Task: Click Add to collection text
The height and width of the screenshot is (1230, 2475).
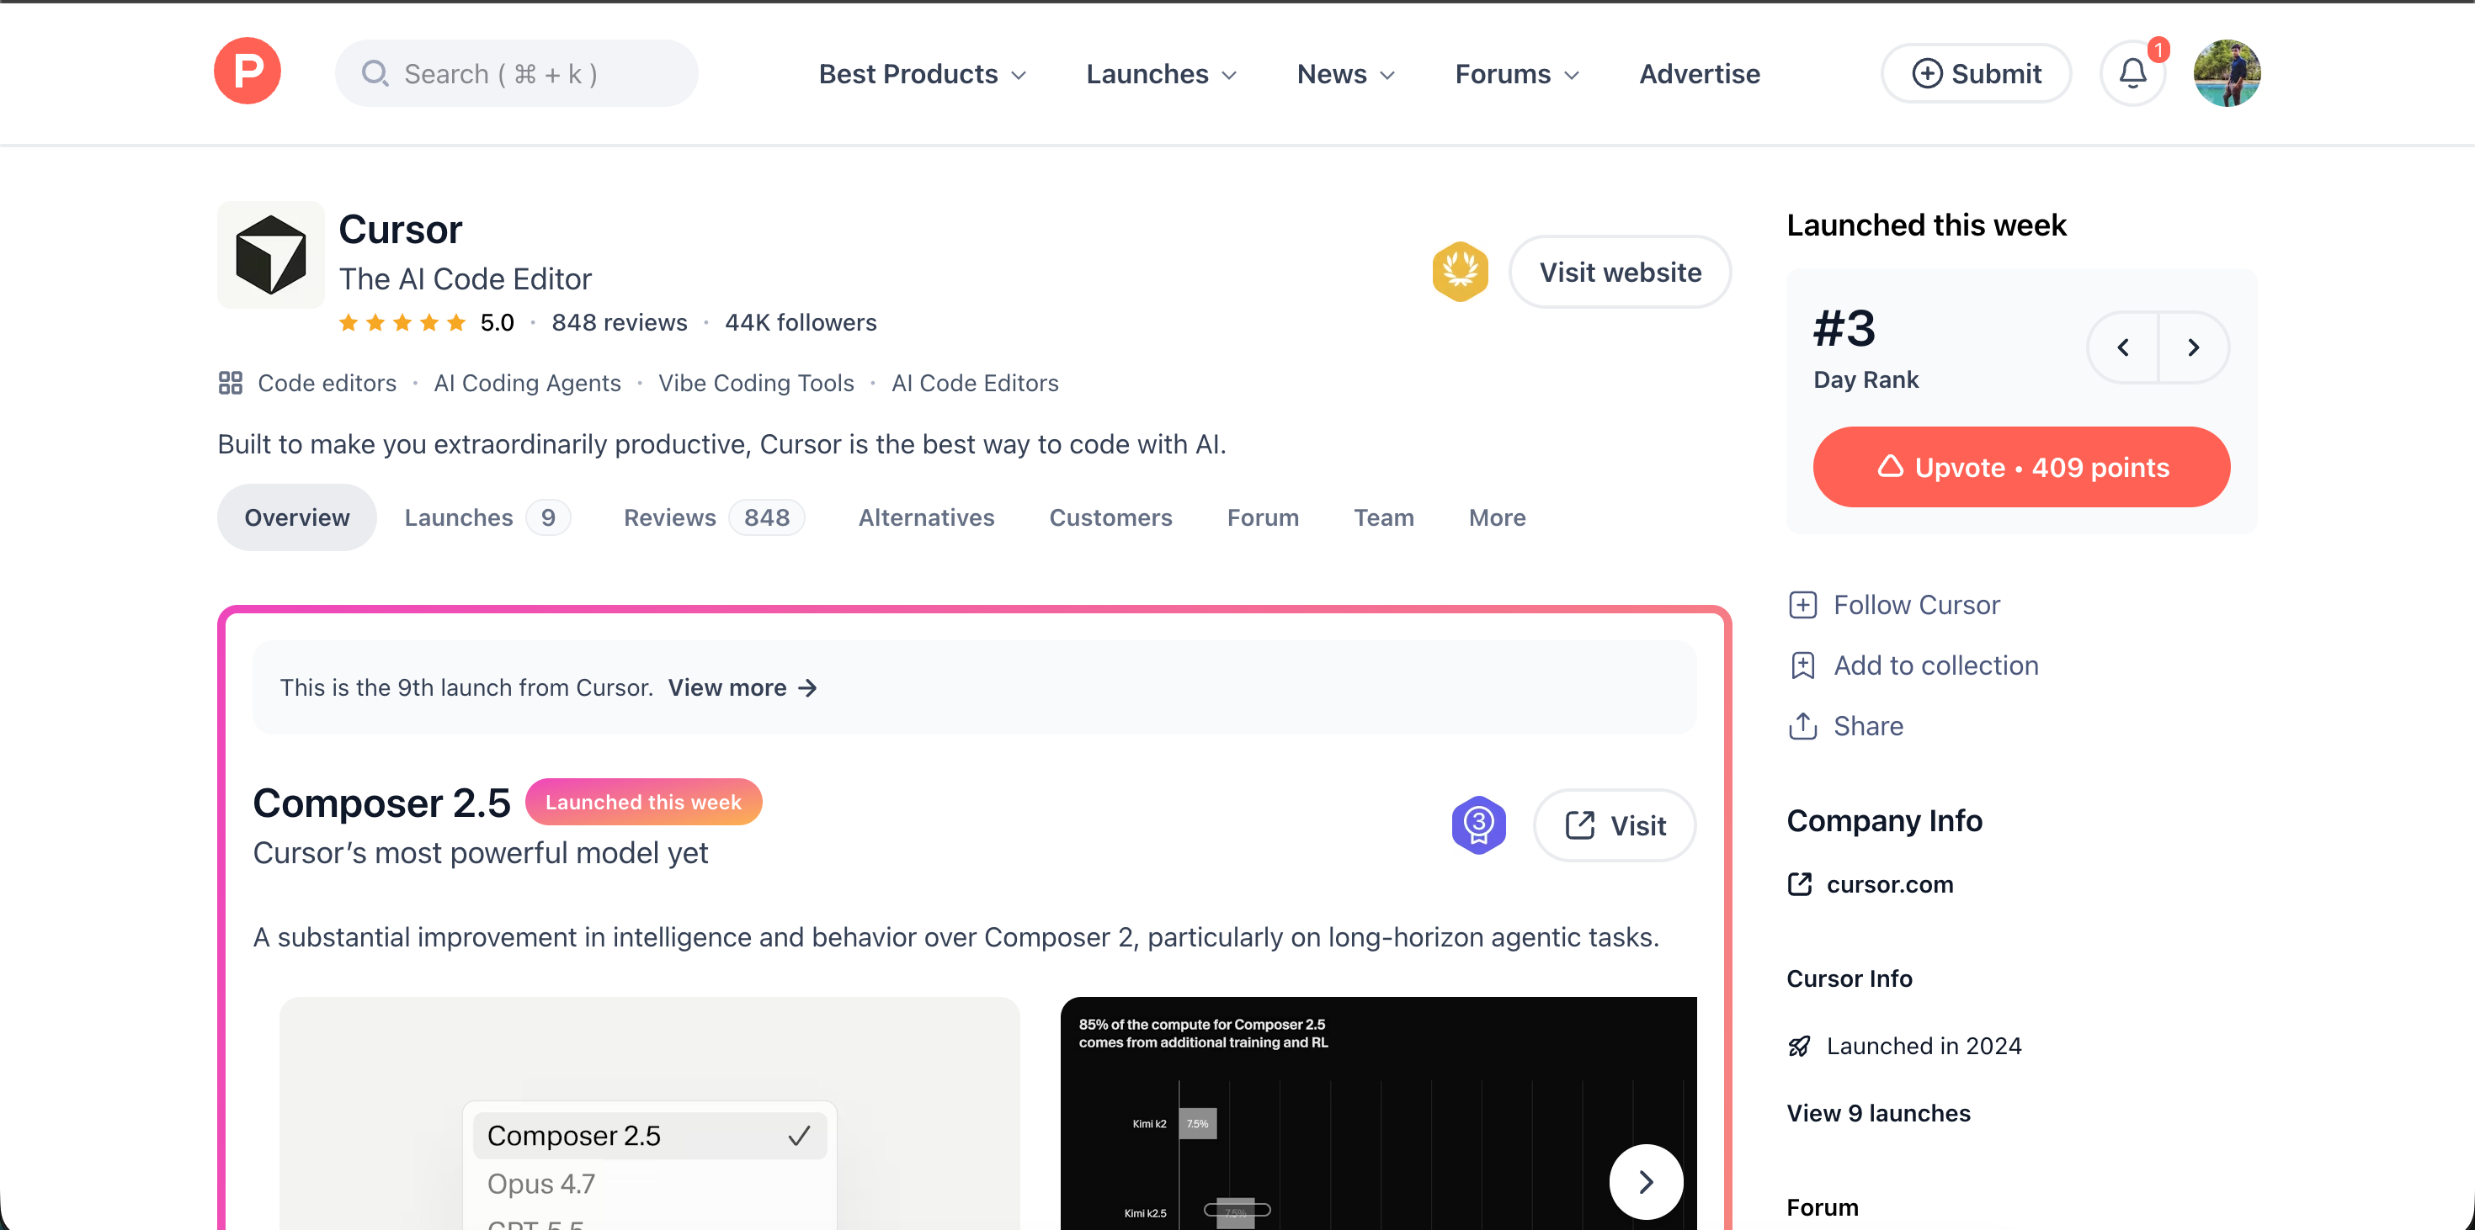Action: pos(1936,665)
